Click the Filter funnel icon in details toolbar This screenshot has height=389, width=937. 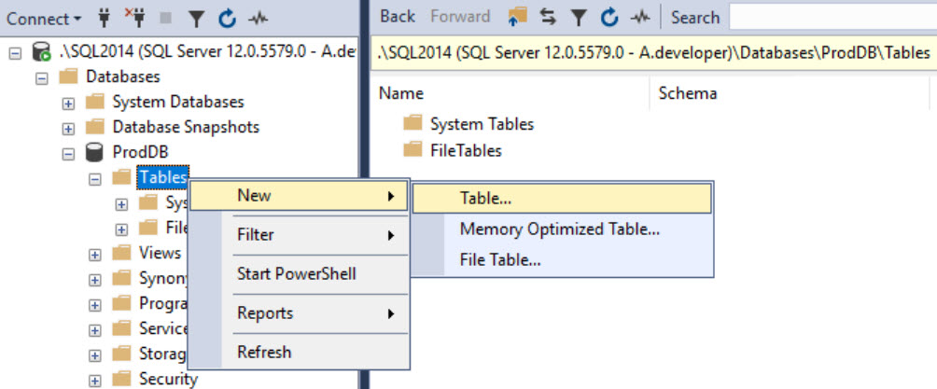point(578,18)
